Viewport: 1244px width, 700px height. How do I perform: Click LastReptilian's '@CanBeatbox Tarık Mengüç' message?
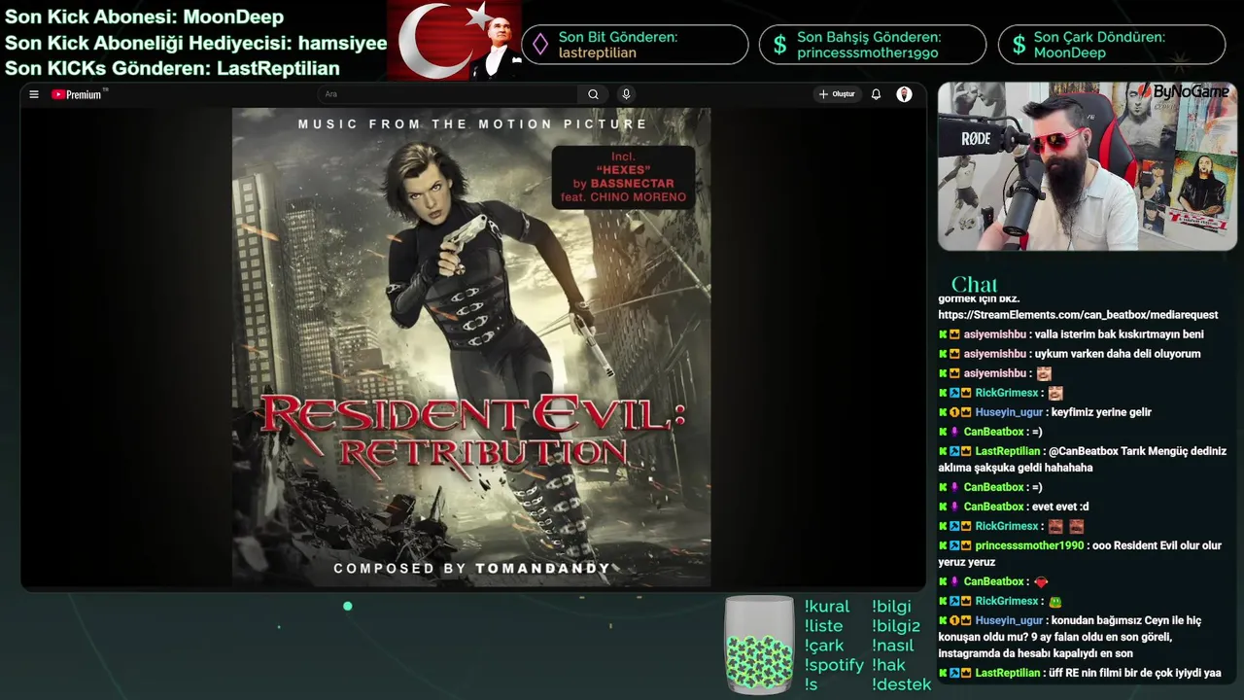(1082, 459)
